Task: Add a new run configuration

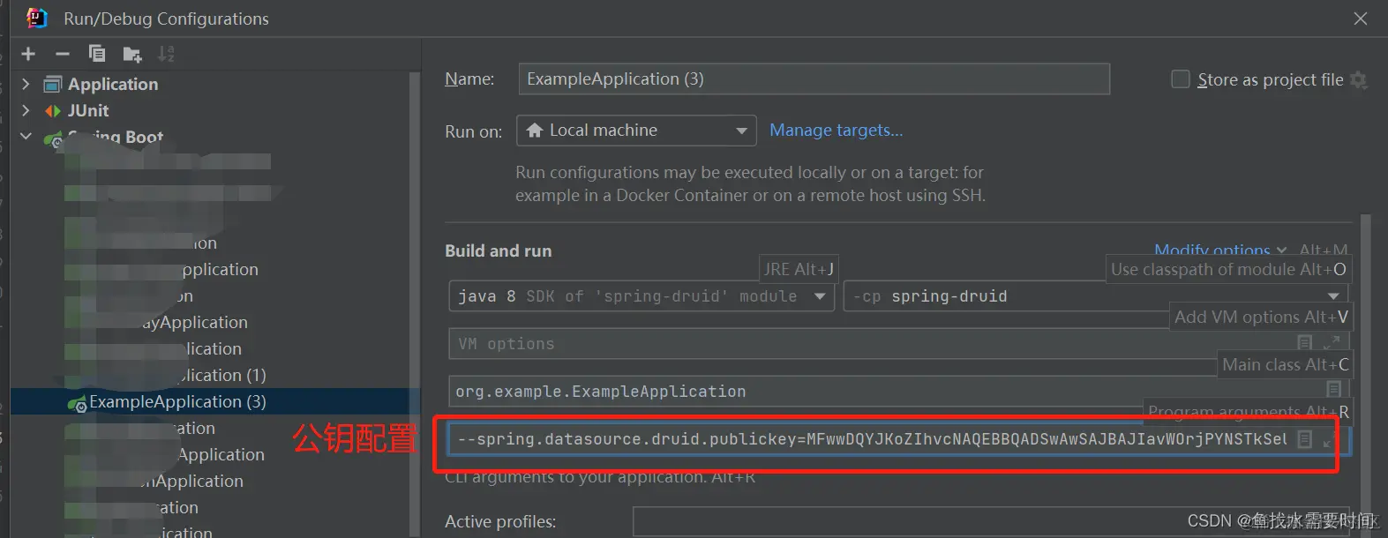Action: click(x=28, y=54)
